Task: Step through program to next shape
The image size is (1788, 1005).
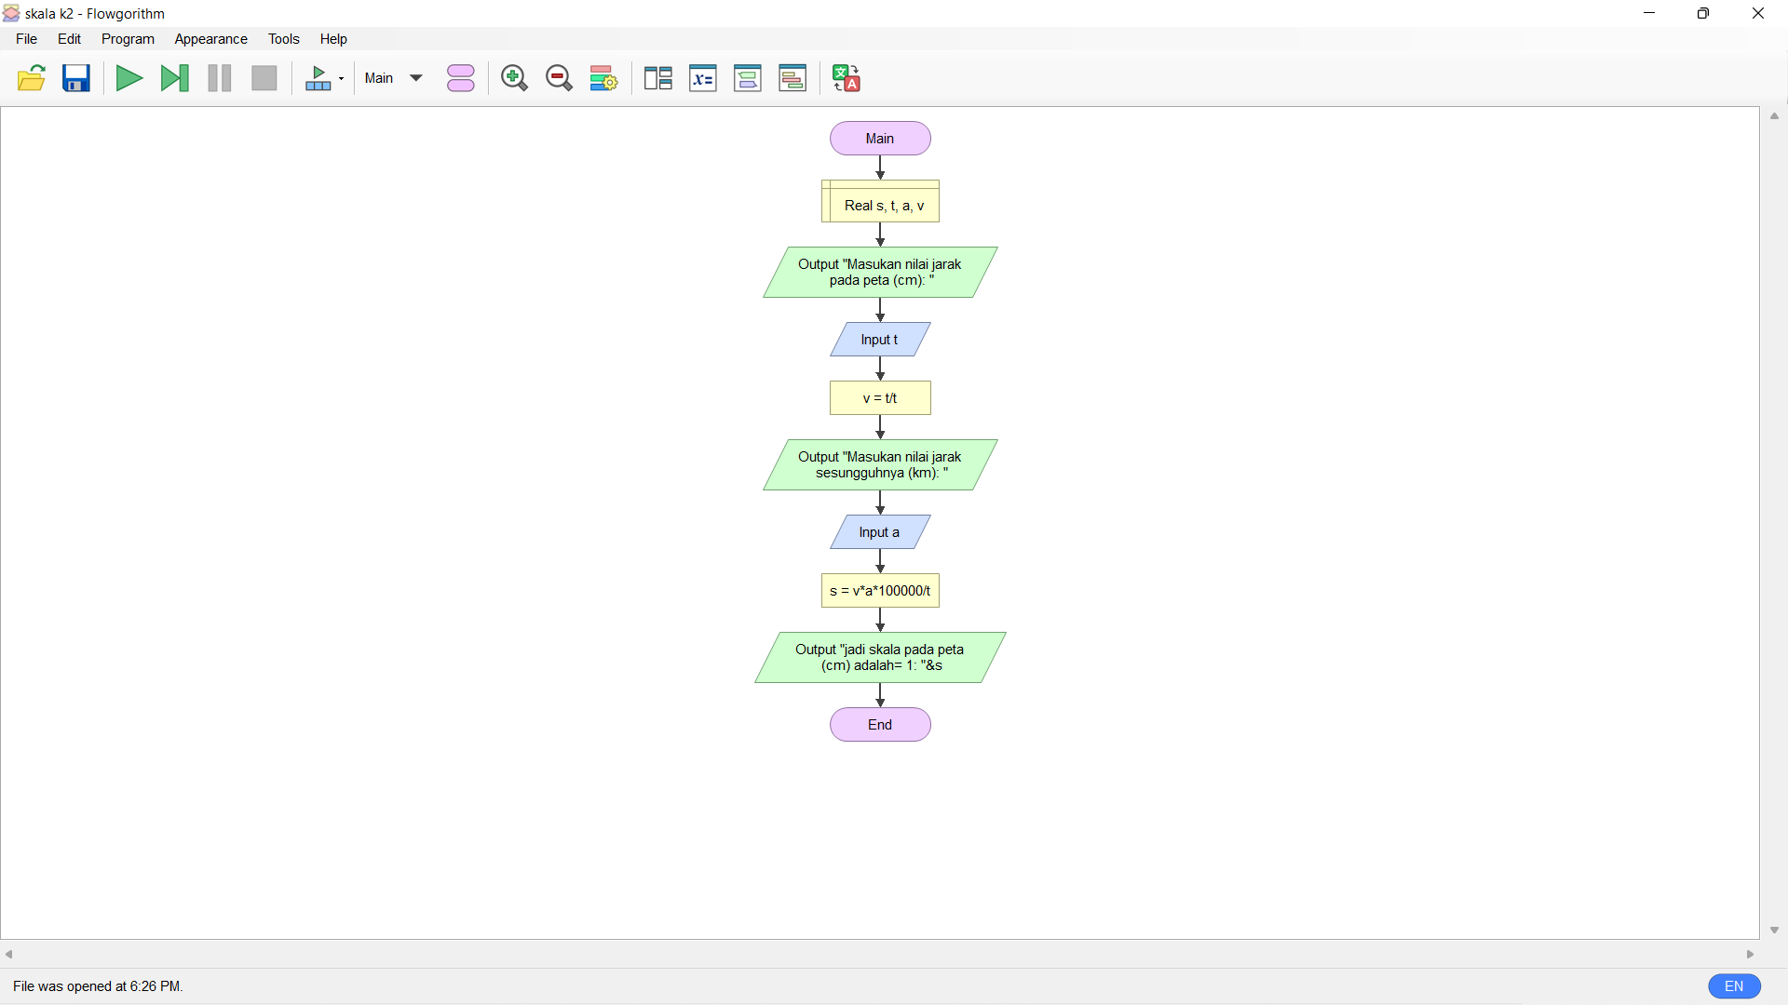Action: 174,78
